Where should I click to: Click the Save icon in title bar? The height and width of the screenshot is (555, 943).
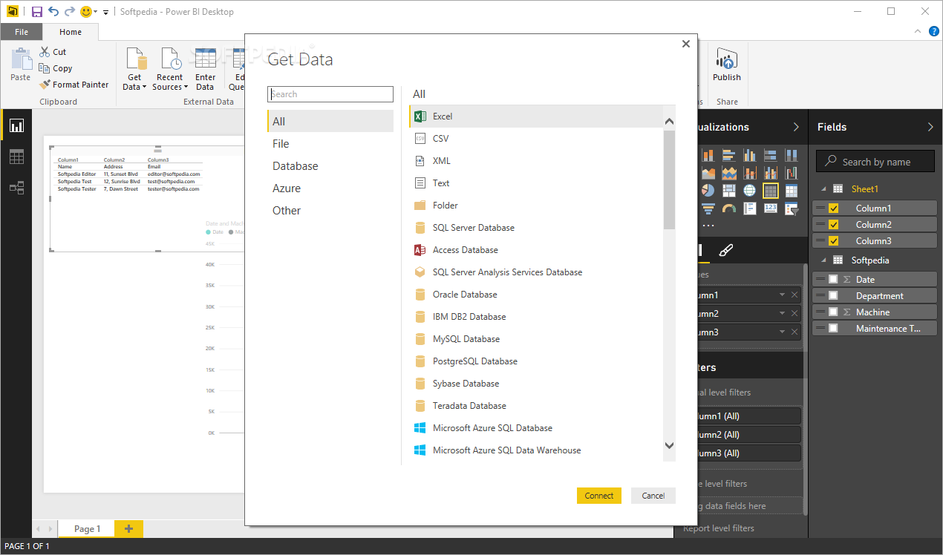tap(36, 11)
